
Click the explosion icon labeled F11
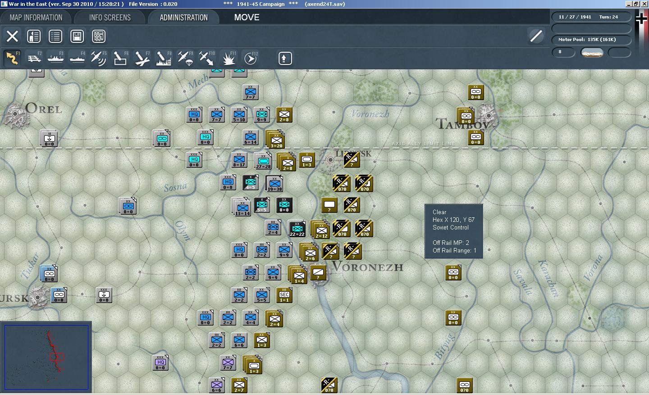point(229,58)
